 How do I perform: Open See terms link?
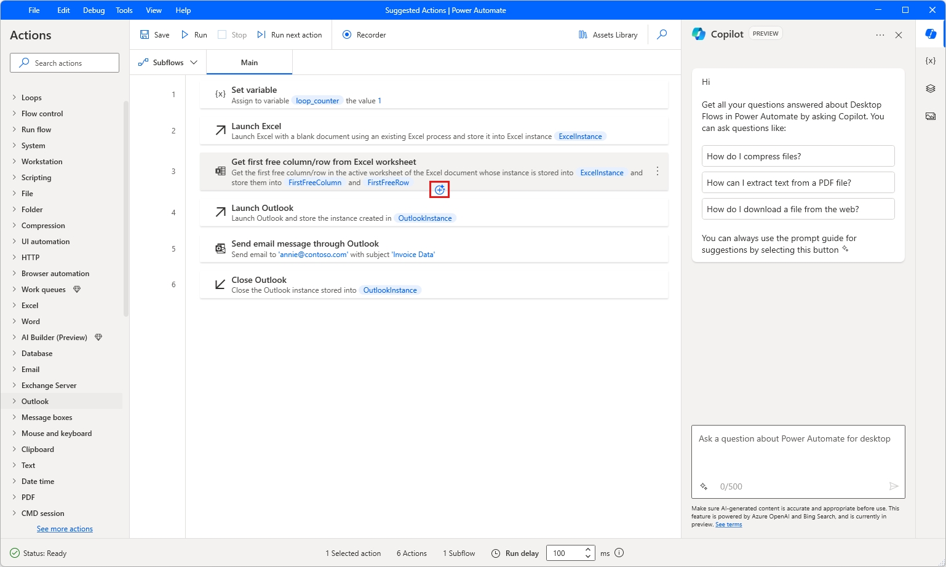(728, 525)
